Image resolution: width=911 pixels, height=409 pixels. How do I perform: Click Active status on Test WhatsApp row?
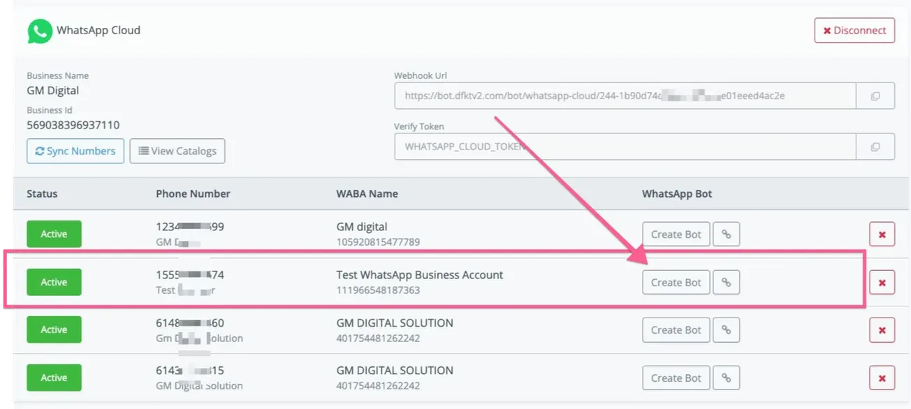pyautogui.click(x=54, y=282)
